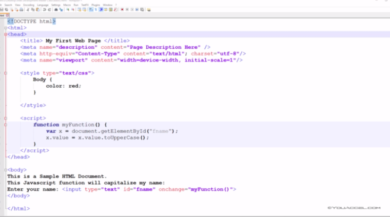This screenshot has height=217, width=390.
Task: Click the 'color: red;' CSS line
Action: 63,86
